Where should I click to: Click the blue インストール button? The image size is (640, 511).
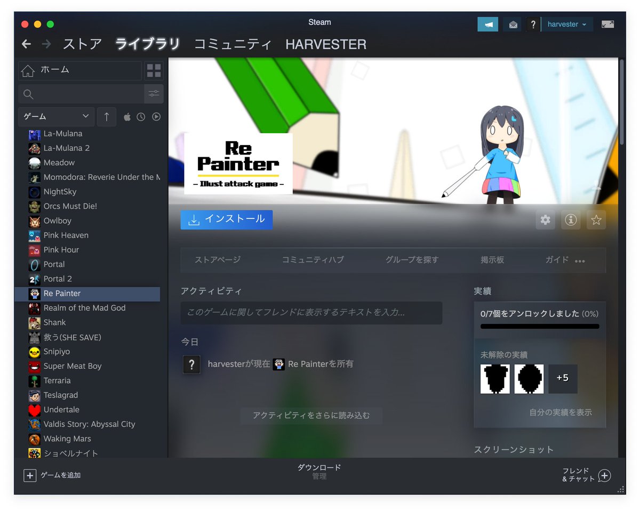click(x=227, y=220)
